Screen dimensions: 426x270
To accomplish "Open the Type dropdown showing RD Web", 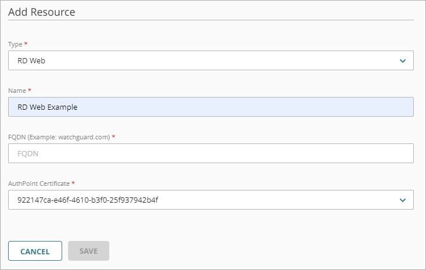I will [x=210, y=60].
